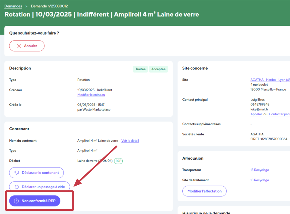
Task: Click the Contacter par mail link
Action: point(279,114)
